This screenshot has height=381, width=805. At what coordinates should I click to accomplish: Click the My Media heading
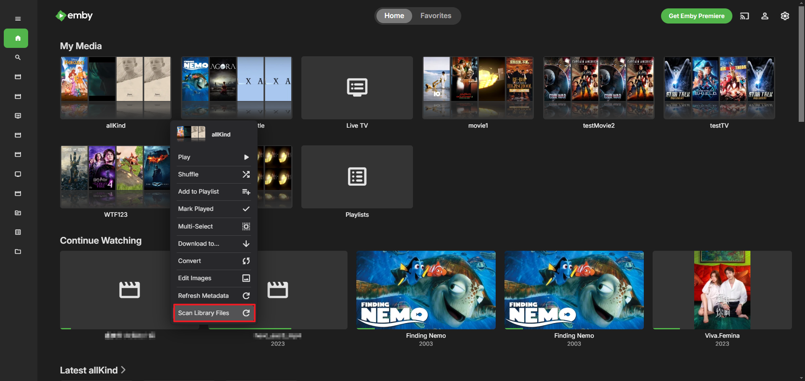pyautogui.click(x=81, y=46)
